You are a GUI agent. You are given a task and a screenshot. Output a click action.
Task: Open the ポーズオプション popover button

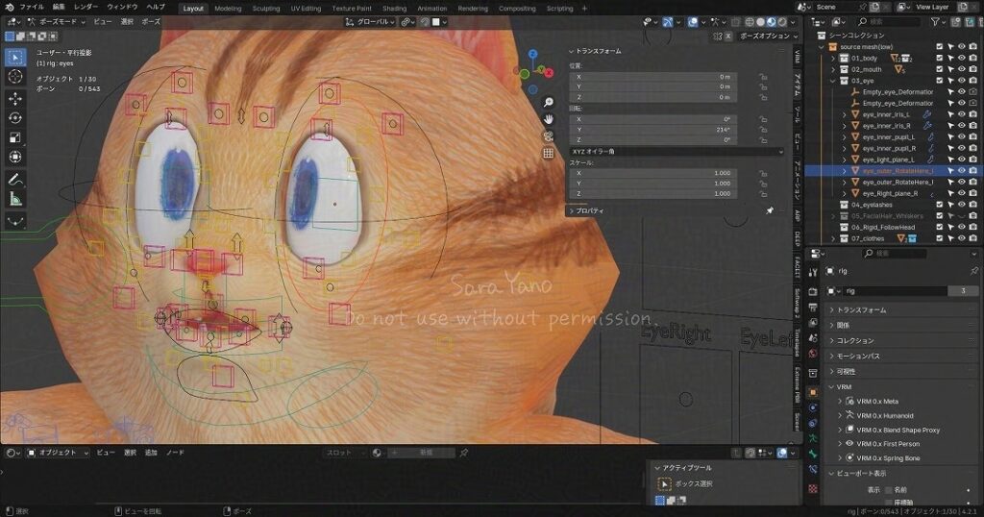click(x=765, y=36)
